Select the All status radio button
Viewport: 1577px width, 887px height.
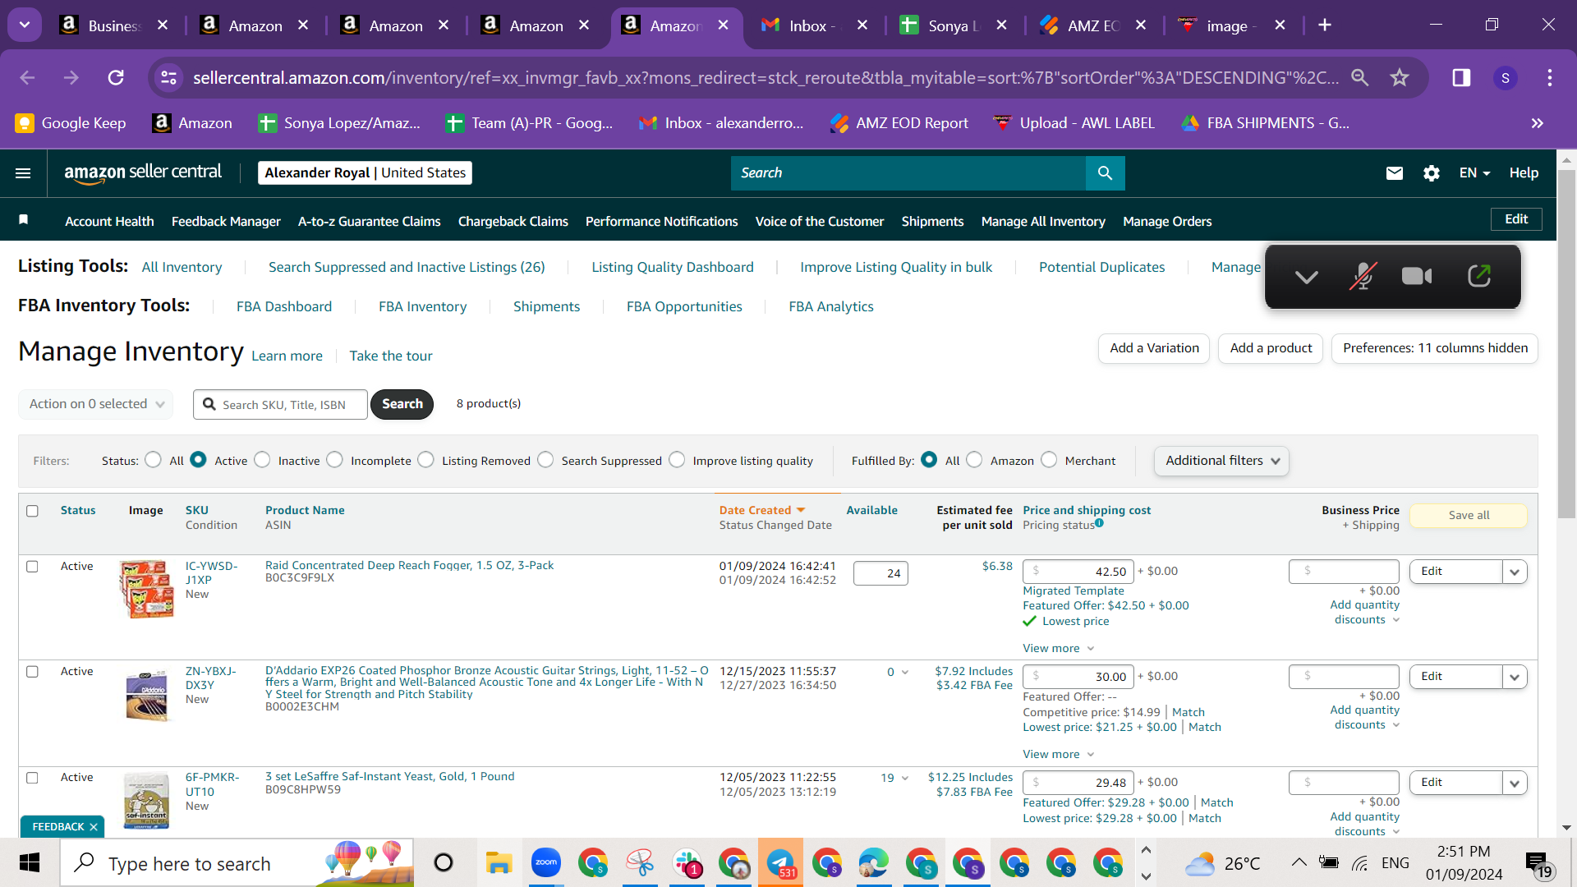click(x=153, y=460)
